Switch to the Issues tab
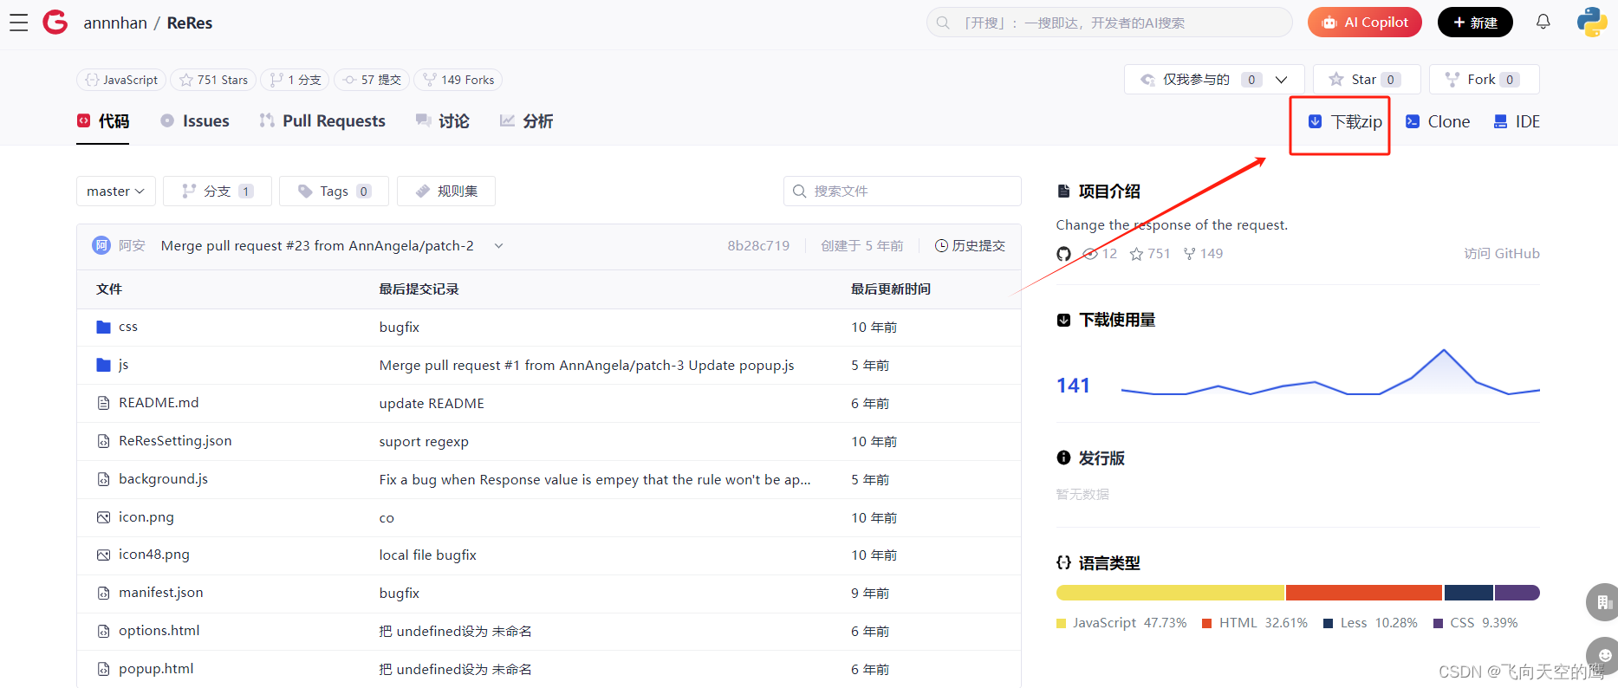 pyautogui.click(x=195, y=121)
